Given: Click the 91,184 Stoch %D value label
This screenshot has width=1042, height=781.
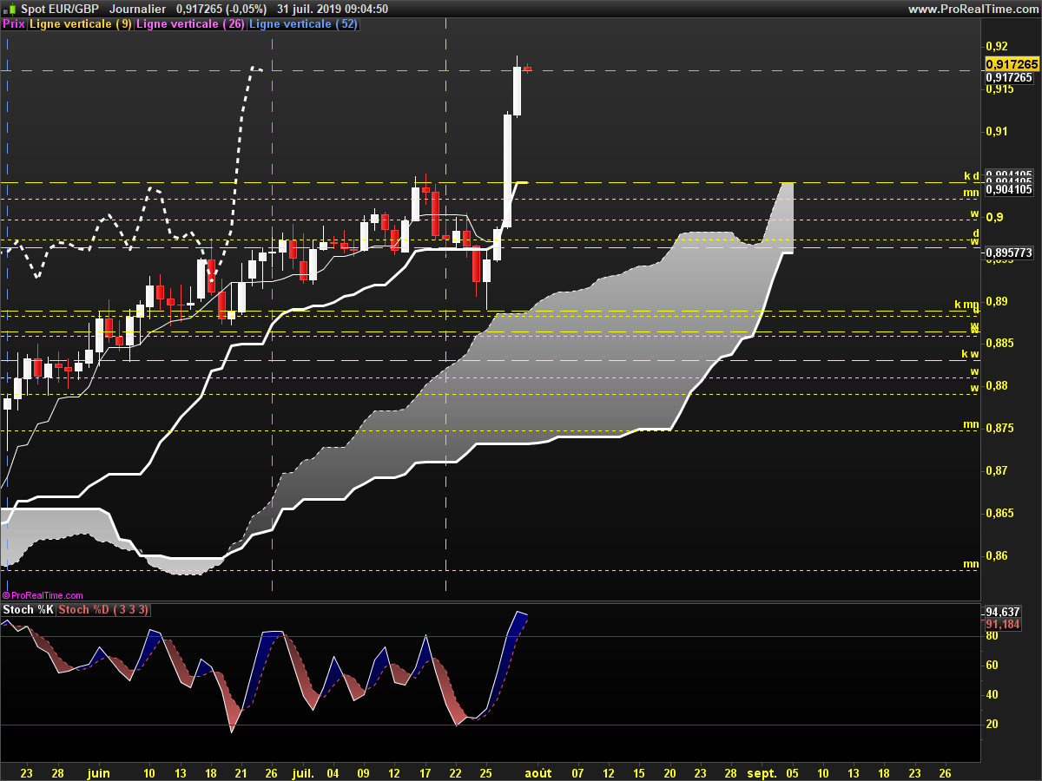Looking at the screenshot, I should click(x=1002, y=624).
